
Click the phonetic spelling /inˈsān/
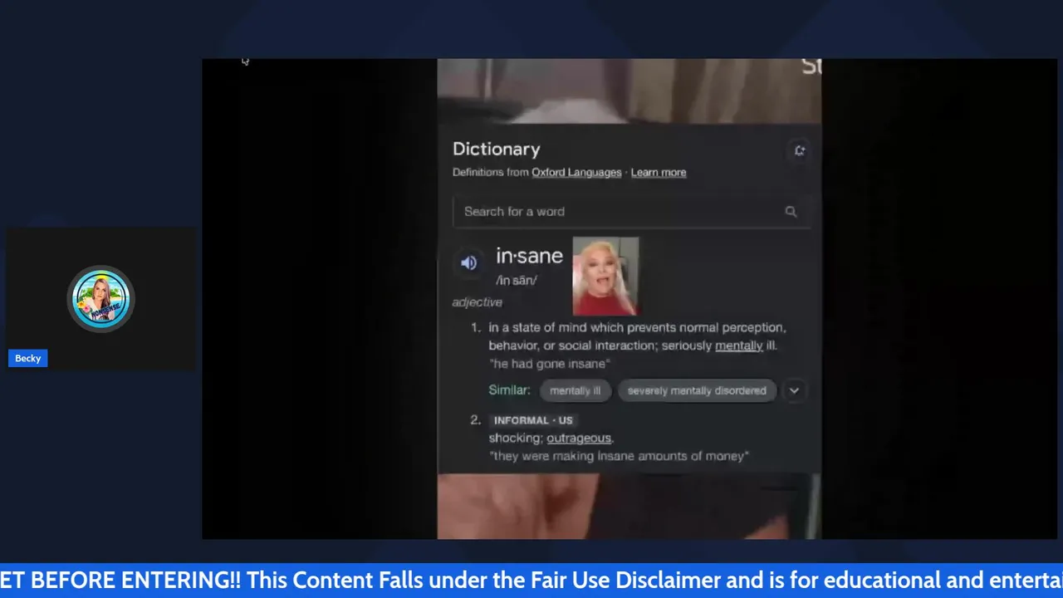[517, 281]
